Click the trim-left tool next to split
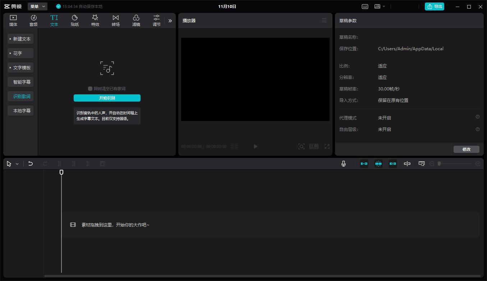487x281 pixels. (x=74, y=164)
